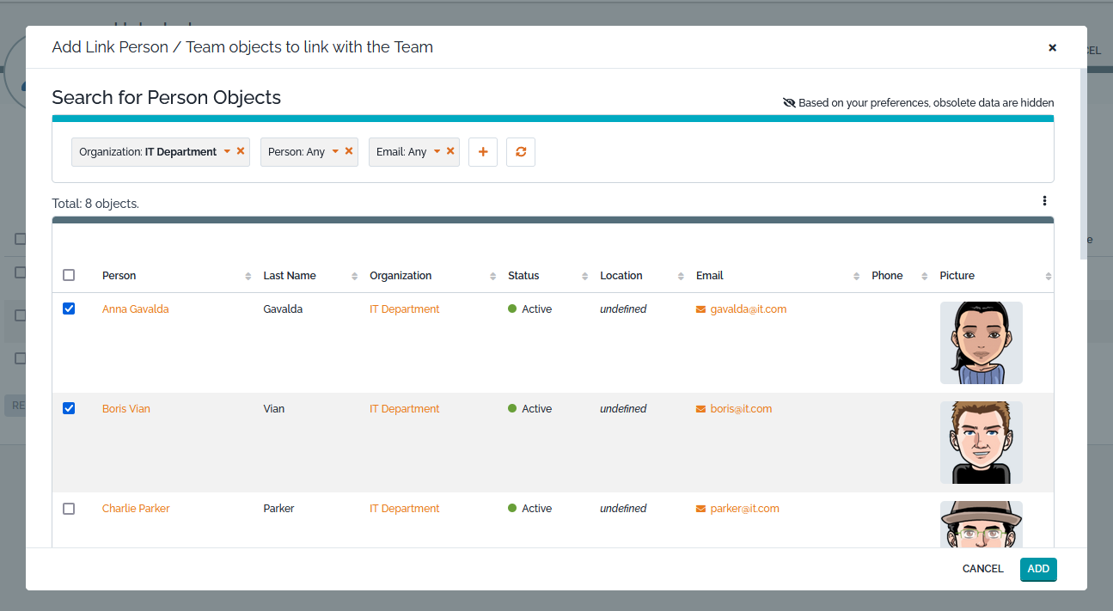
Task: Uncheck Boris Vian's row
Action: pyautogui.click(x=69, y=408)
